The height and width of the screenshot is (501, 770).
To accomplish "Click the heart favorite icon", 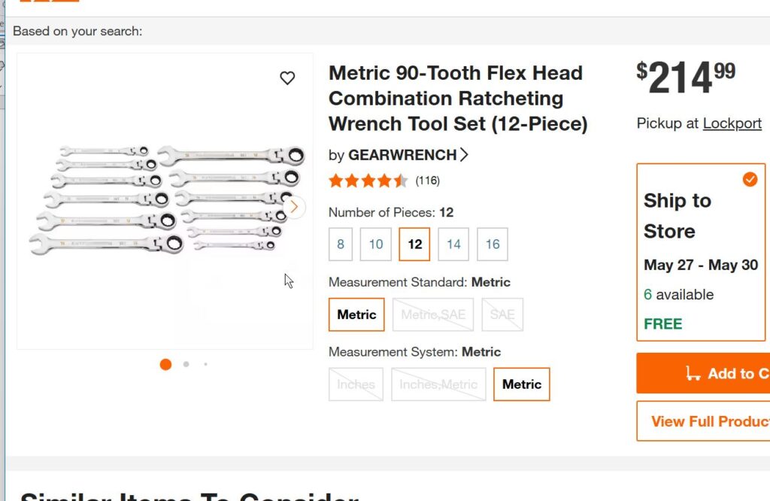I will point(287,78).
